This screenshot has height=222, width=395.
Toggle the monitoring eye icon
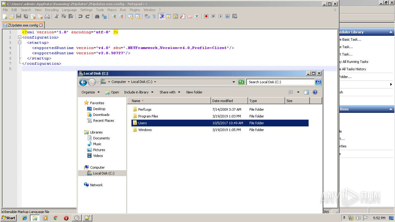click(197, 16)
